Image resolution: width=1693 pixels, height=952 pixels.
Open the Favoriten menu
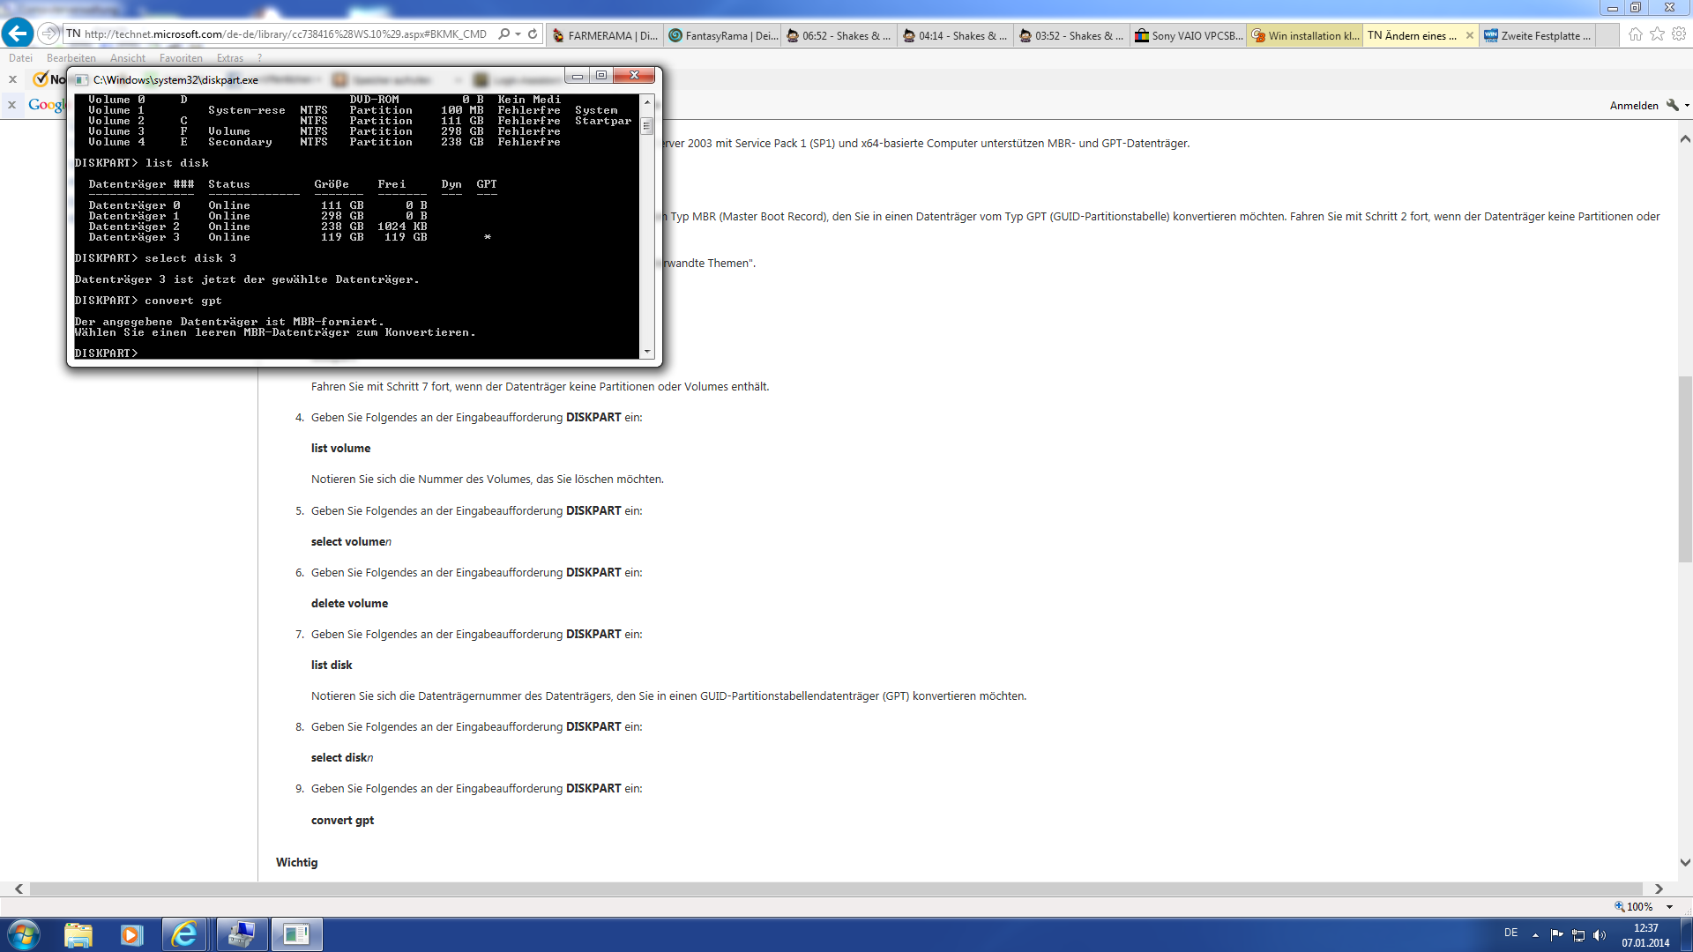(x=181, y=58)
